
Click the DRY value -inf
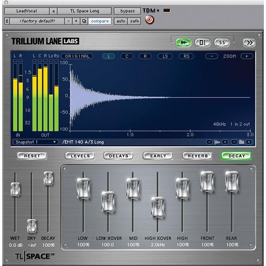coord(32,245)
